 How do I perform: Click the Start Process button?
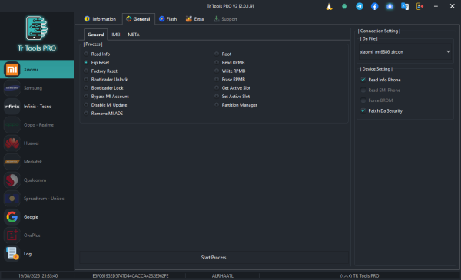214,258
